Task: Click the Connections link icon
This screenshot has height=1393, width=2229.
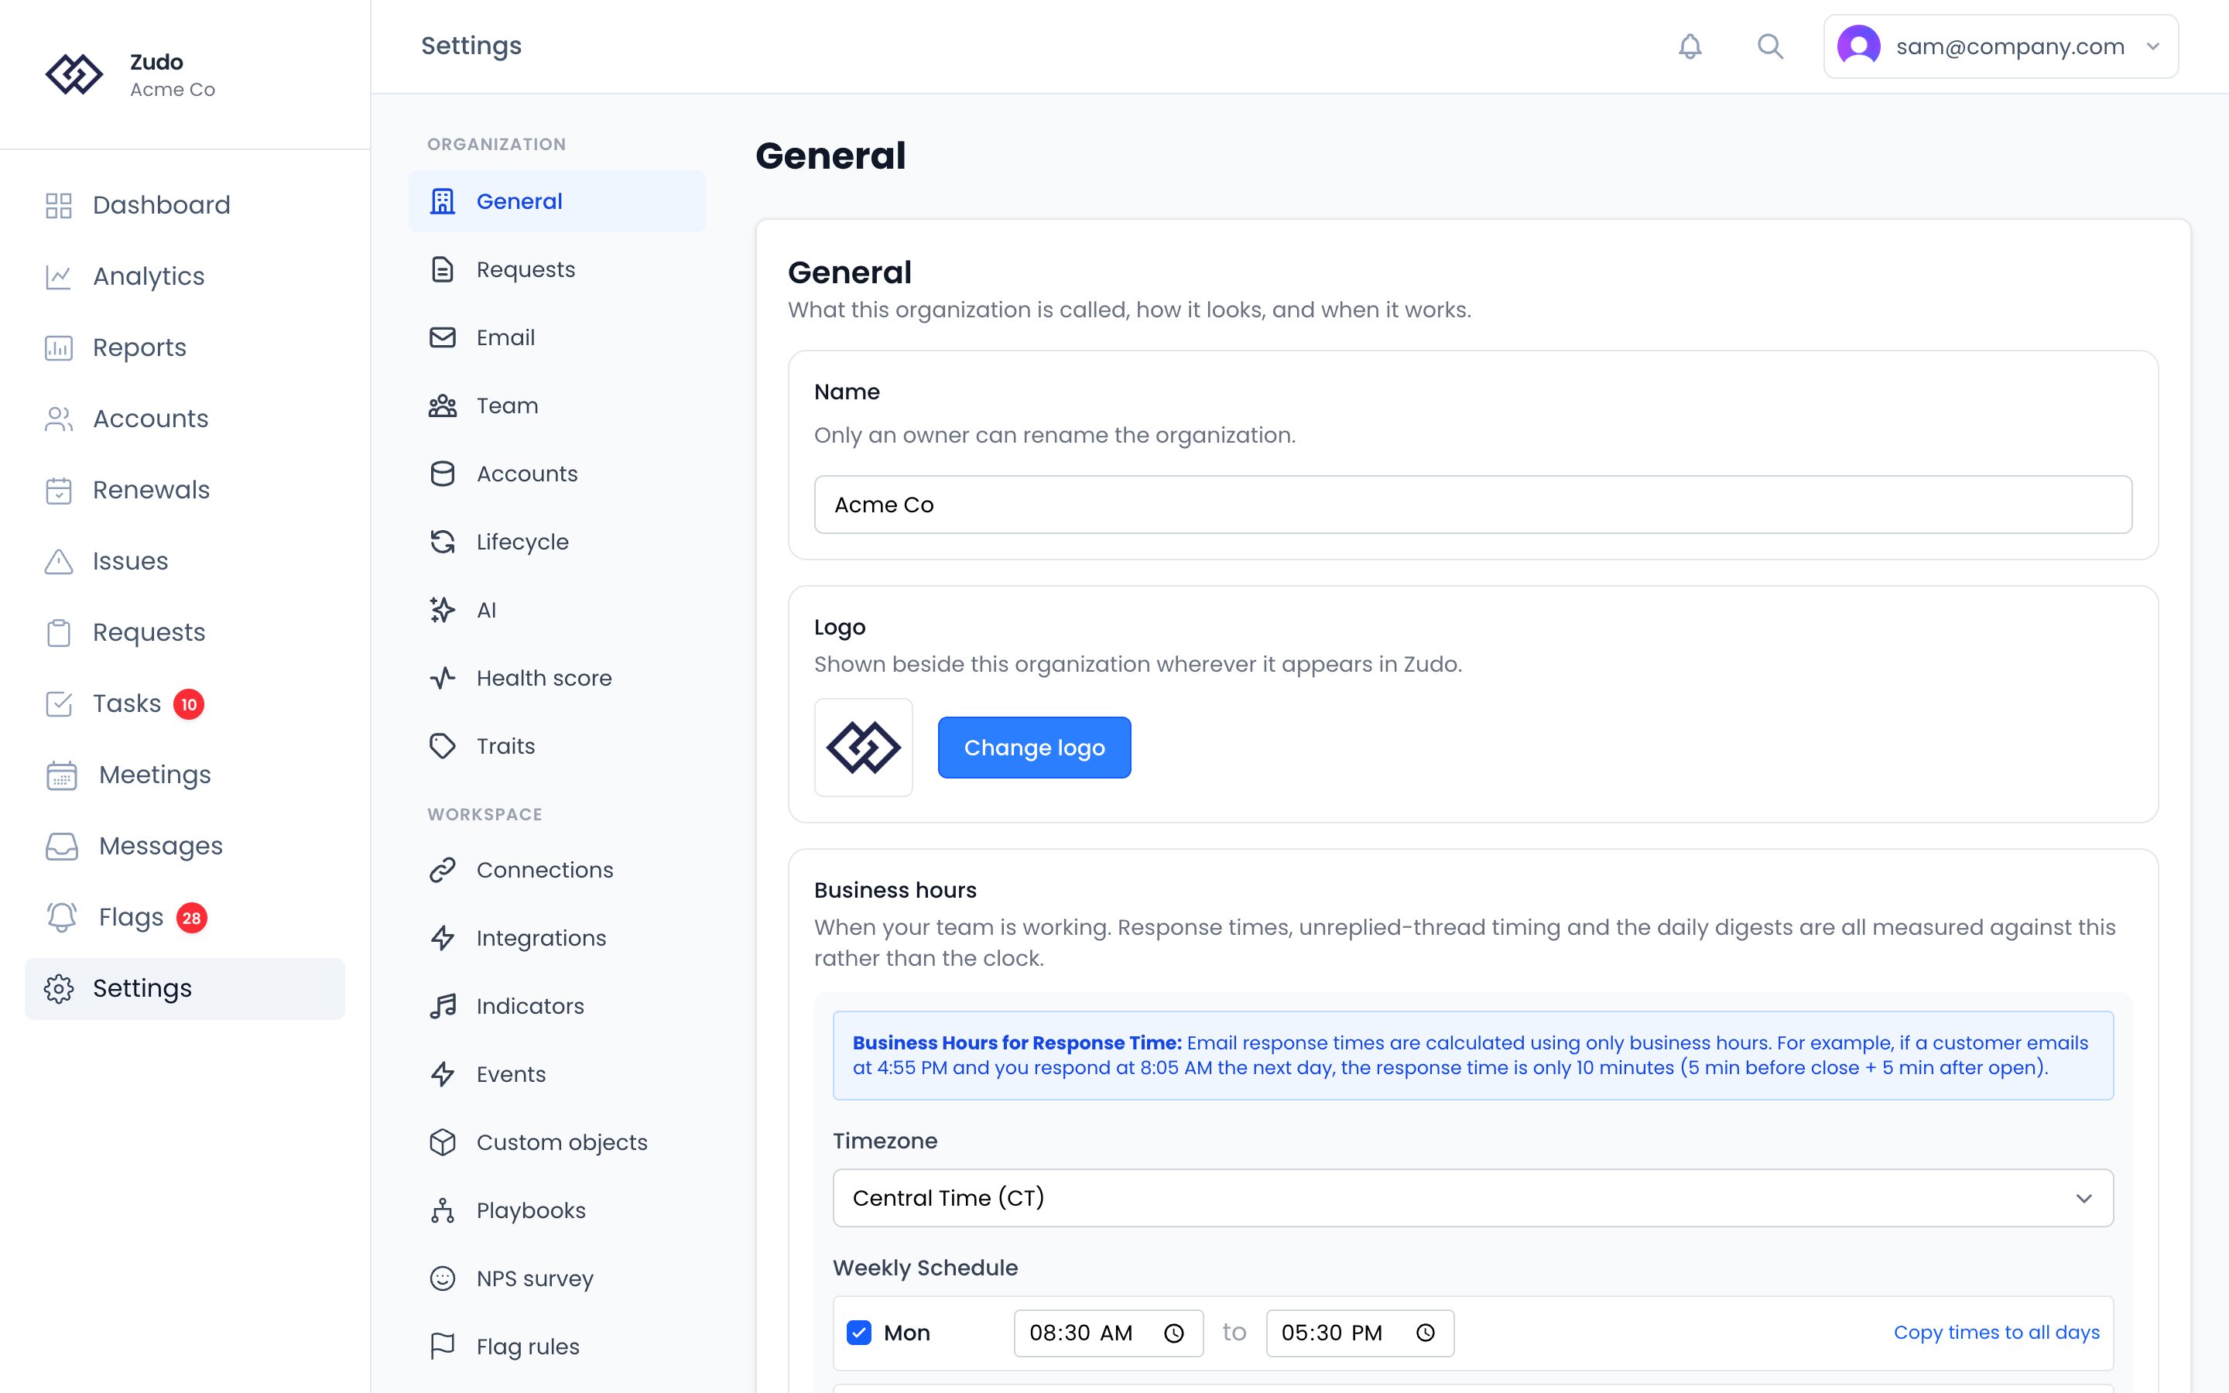Action: [x=443, y=870]
